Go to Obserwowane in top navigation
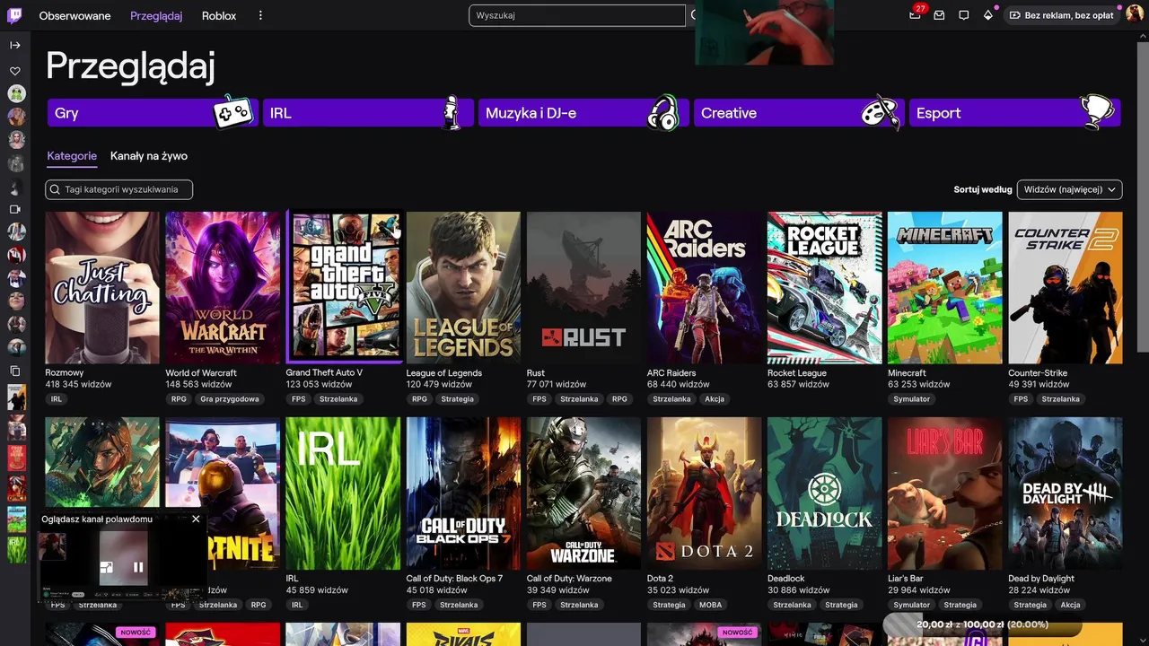Screen dimensions: 1149x646 pyautogui.click(x=75, y=16)
